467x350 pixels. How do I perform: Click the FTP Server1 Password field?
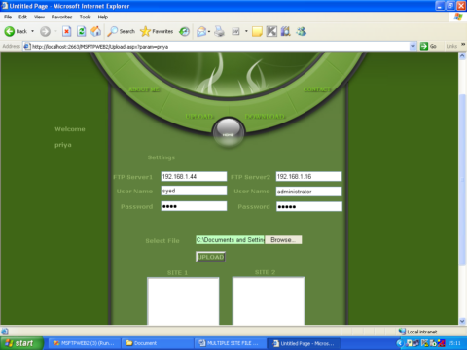pyautogui.click(x=194, y=206)
